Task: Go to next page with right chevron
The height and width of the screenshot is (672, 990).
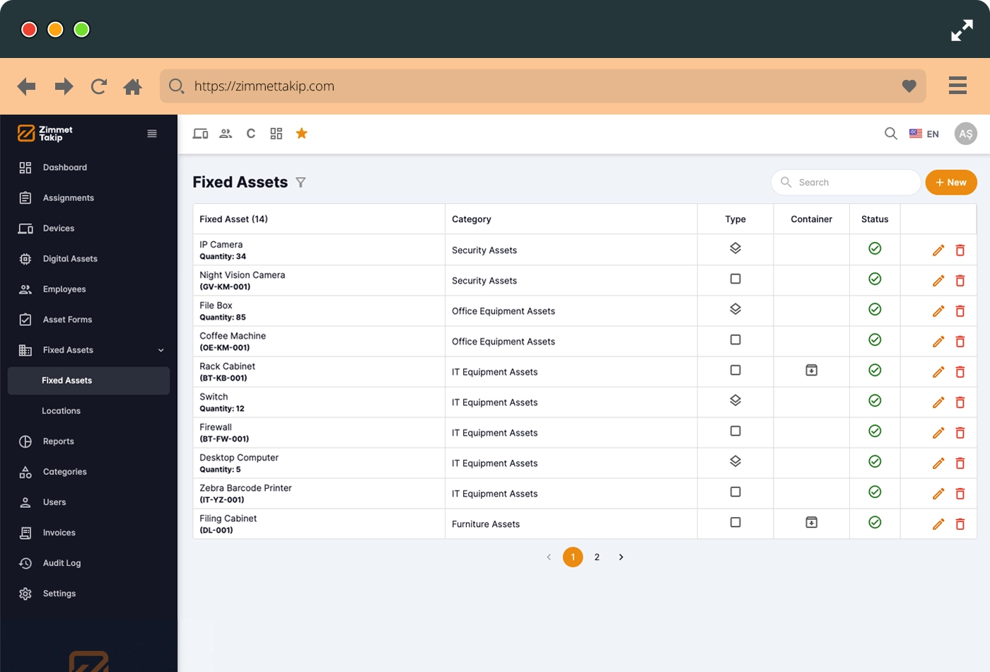Action: 621,557
